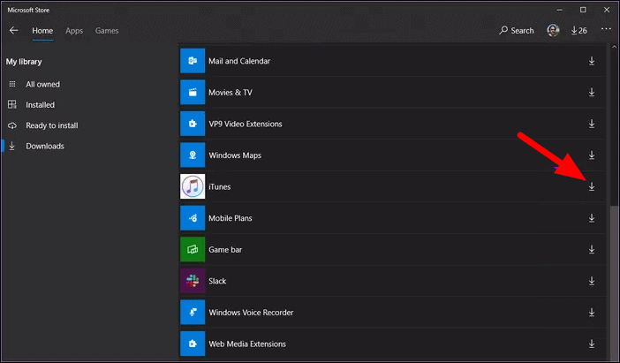
Task: Open the iTunes app icon
Action: 193,186
